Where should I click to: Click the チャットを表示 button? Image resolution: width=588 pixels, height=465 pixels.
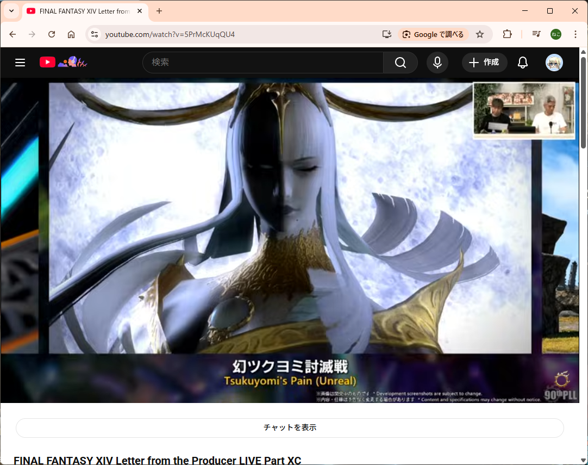point(290,427)
